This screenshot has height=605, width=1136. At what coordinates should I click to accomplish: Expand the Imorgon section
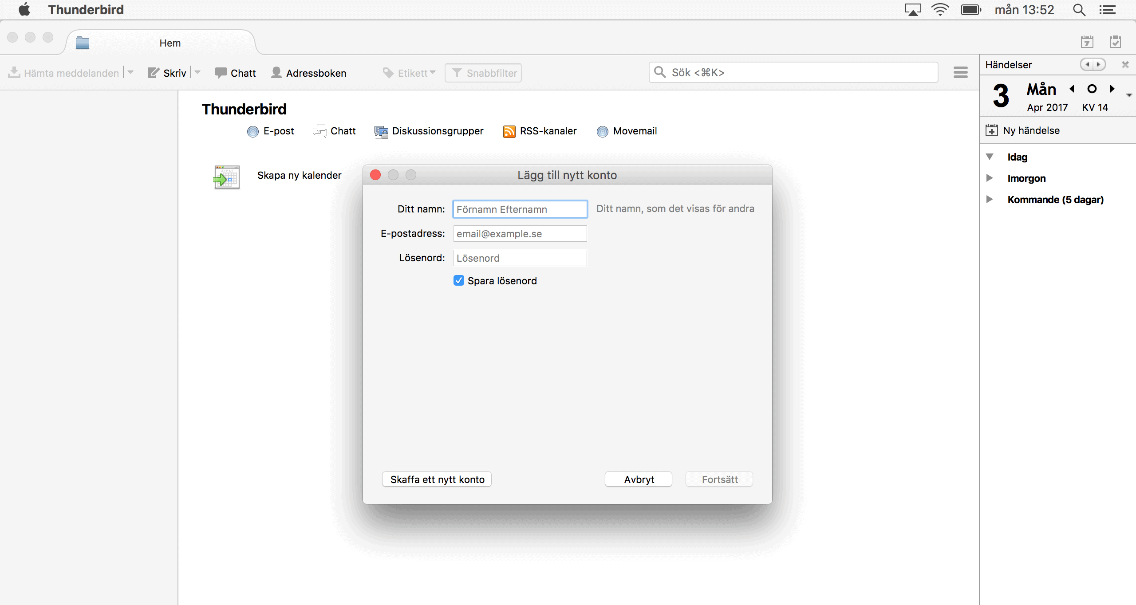[x=990, y=178]
